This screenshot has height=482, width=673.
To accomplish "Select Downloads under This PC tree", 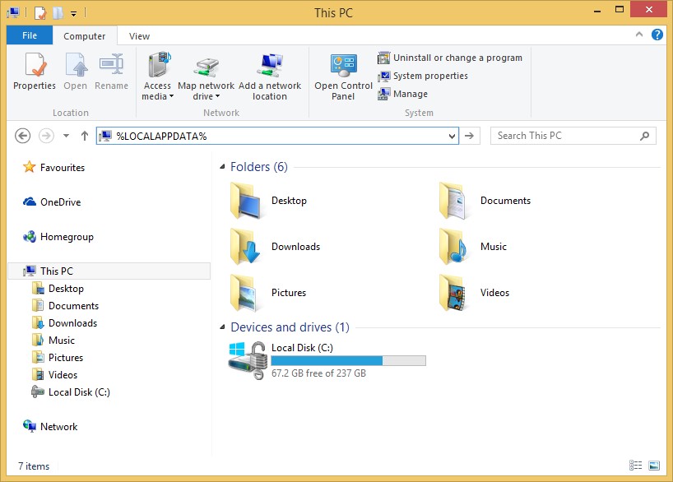I will (x=64, y=322).
